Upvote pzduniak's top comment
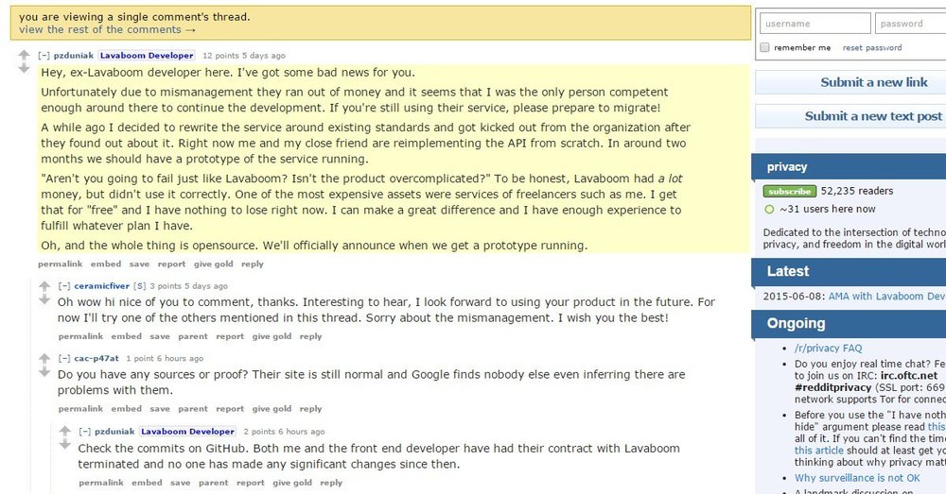Screen dimensions: 946x494 point(25,55)
